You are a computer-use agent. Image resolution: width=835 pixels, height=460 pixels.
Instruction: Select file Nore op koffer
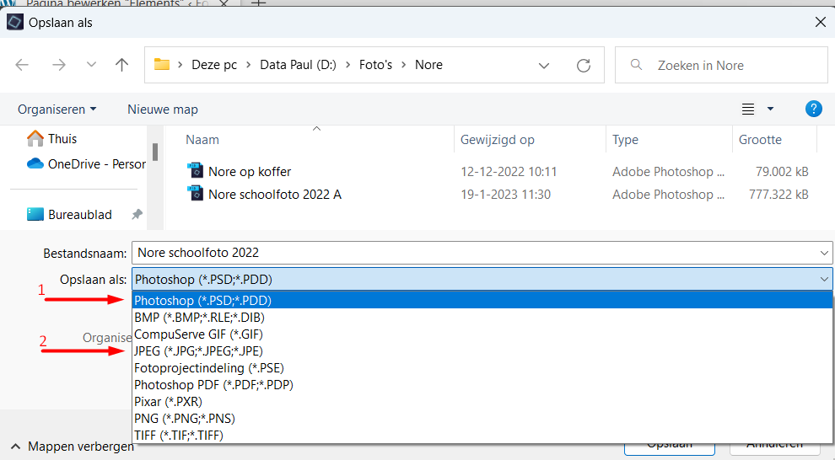click(x=250, y=171)
